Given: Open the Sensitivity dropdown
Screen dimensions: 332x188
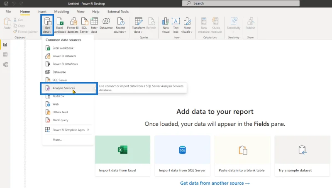Looking at the screenshot, I should click(x=234, y=25).
